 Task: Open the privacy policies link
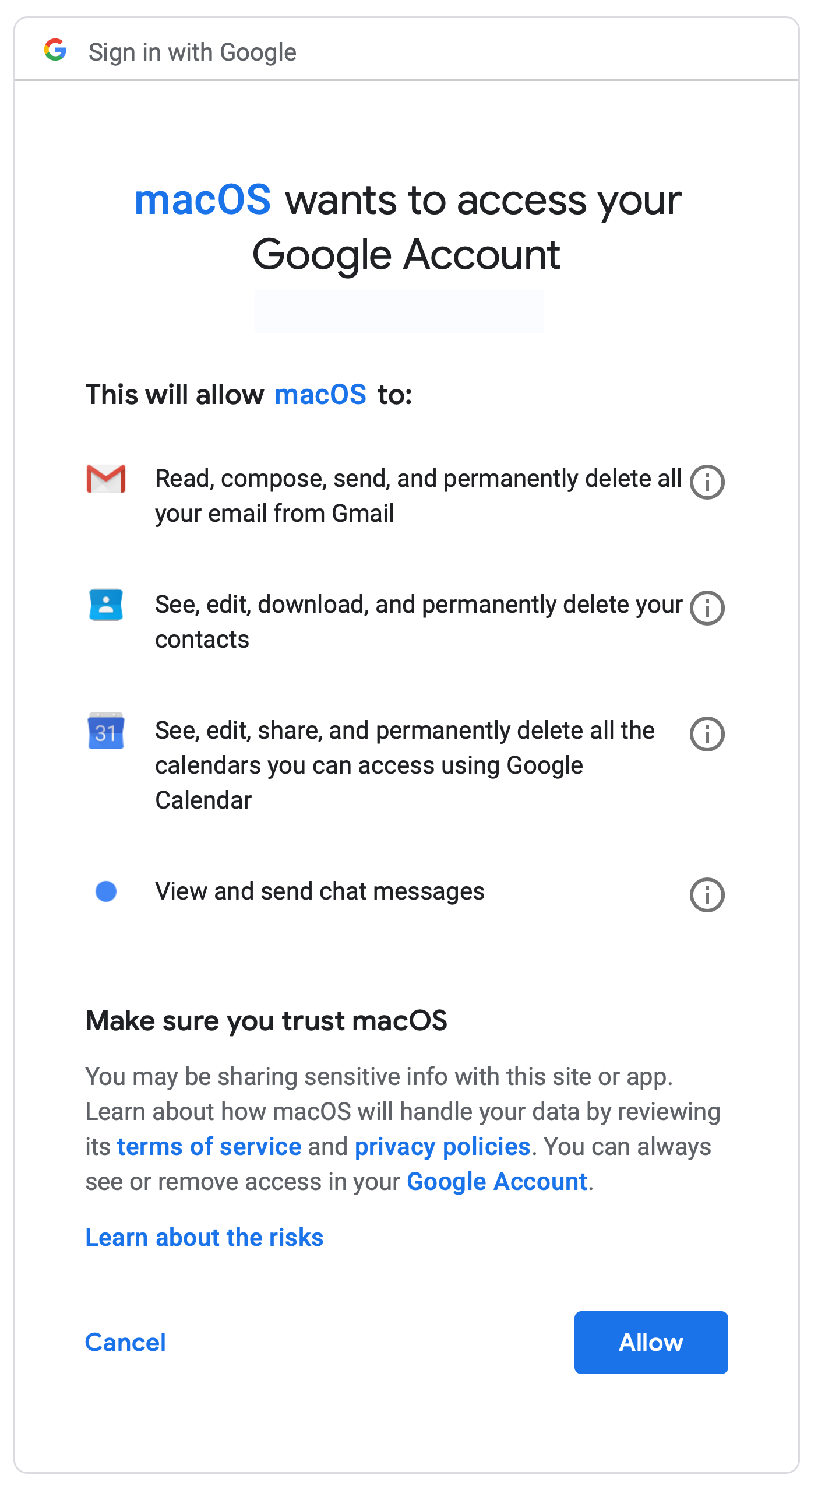[x=442, y=1146]
